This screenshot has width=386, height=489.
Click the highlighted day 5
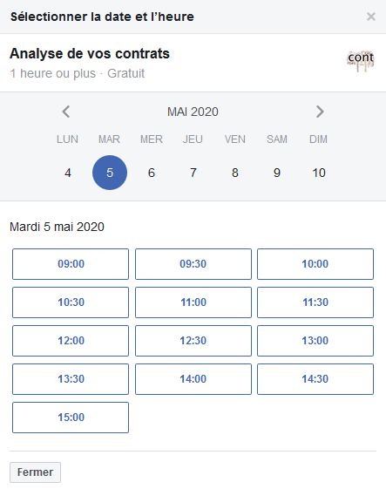(110, 173)
